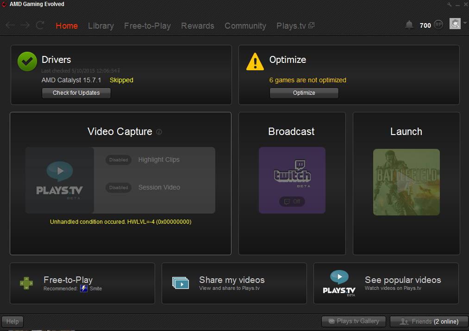Screen dimensions: 469x331
Task: Expand the profile dropdown arrow
Action: (x=465, y=23)
